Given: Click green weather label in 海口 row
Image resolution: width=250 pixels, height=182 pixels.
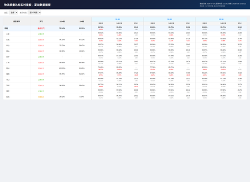Looking at the screenshot, I should [x=41, y=80].
